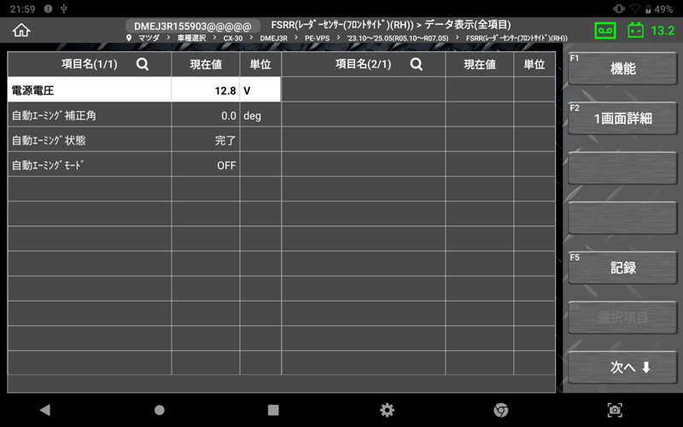Open F2 1画面詳細 view
The height and width of the screenshot is (427, 683).
[x=622, y=119]
